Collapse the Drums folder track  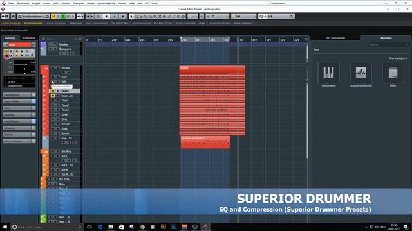[x=46, y=69]
